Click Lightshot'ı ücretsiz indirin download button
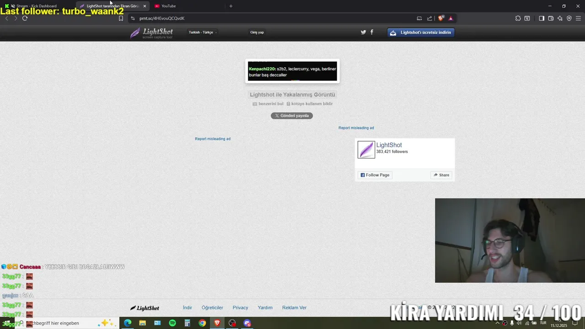Image resolution: width=585 pixels, height=329 pixels. coord(421,32)
